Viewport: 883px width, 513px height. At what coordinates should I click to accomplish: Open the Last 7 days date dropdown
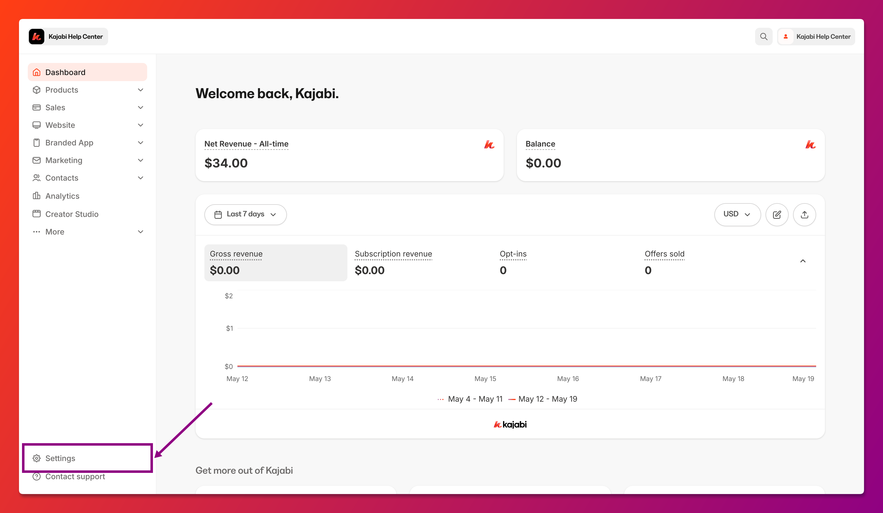[x=245, y=214]
